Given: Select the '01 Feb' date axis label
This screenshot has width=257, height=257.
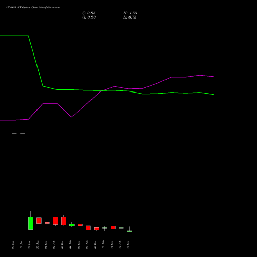Looking at the screenshot, I should tap(46, 245).
